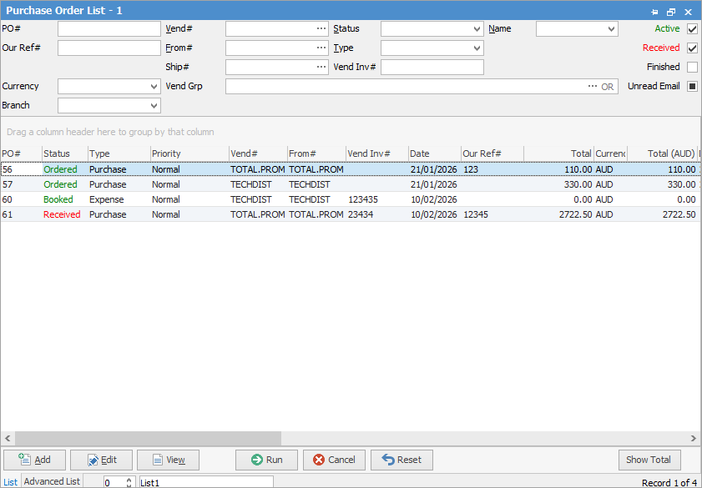Switch to the Advanced List tab
Screen dimensions: 702x488
52,481
